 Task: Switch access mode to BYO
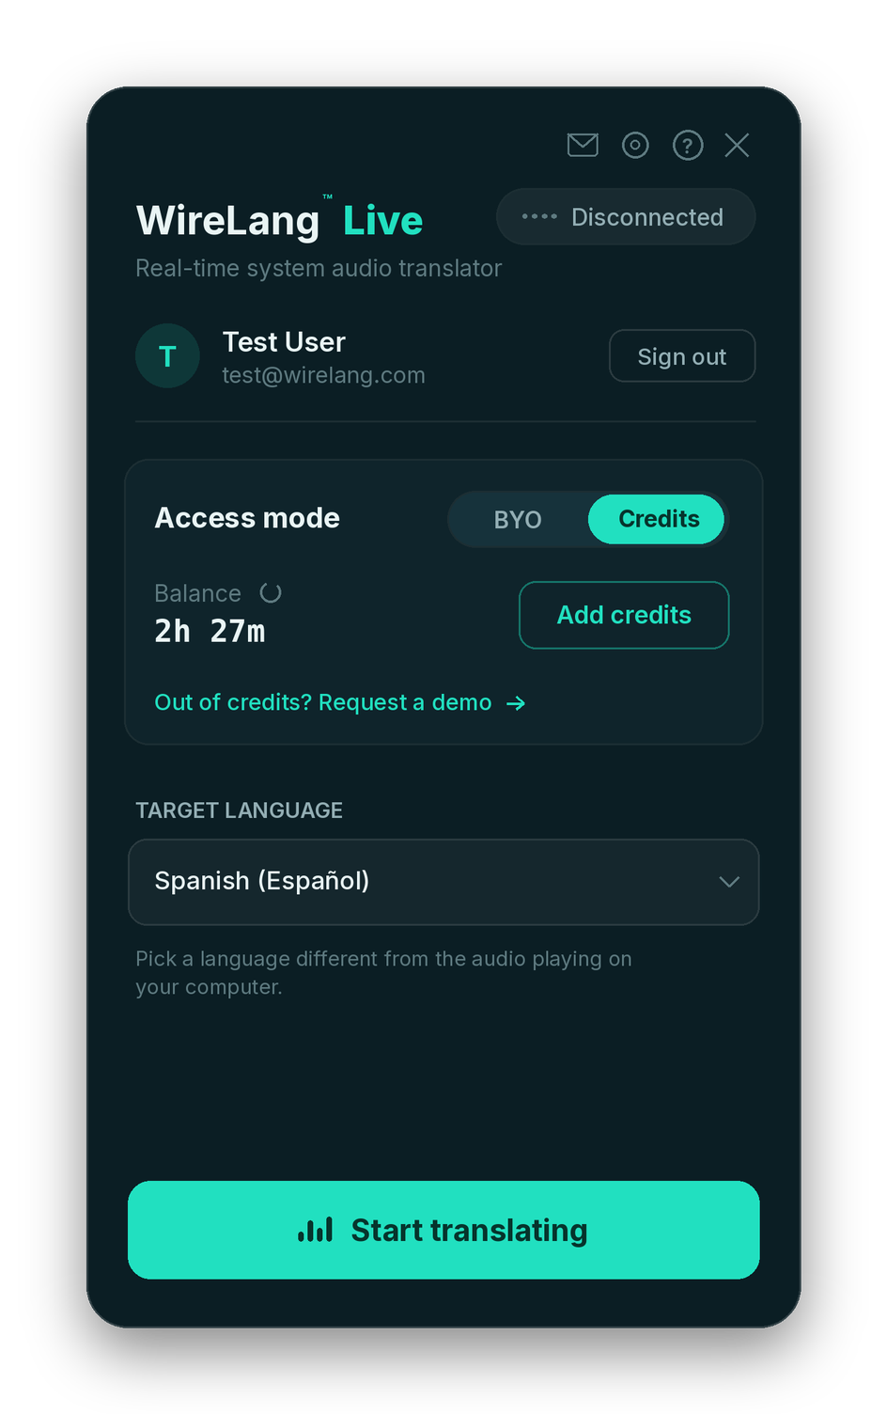[x=518, y=519]
